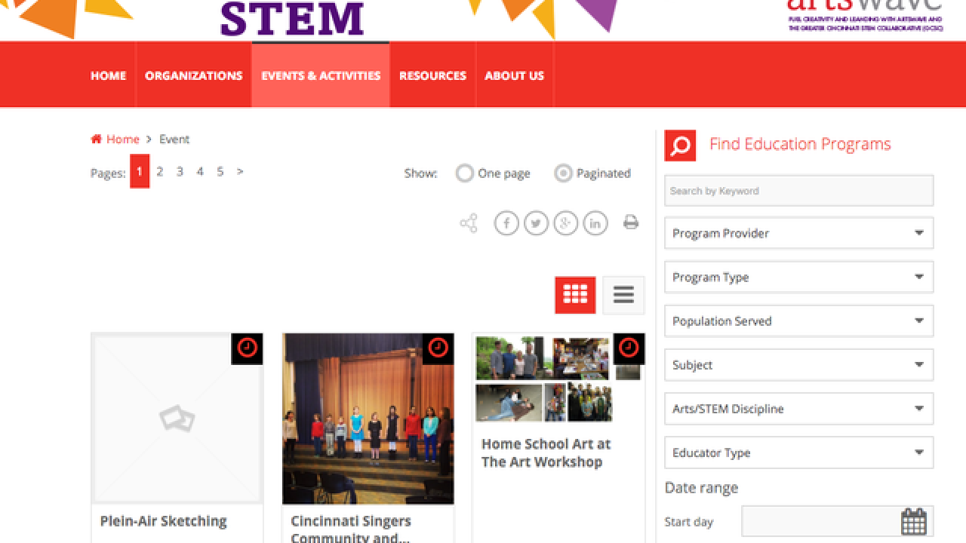
Task: Expand the Program Provider dropdown
Action: pyautogui.click(x=798, y=233)
